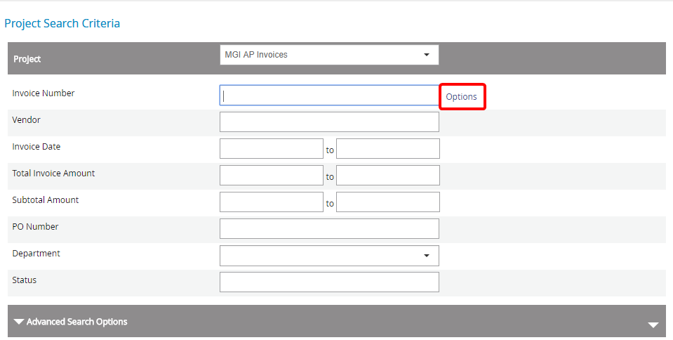Open the Options link beside Invoice Number

(461, 97)
